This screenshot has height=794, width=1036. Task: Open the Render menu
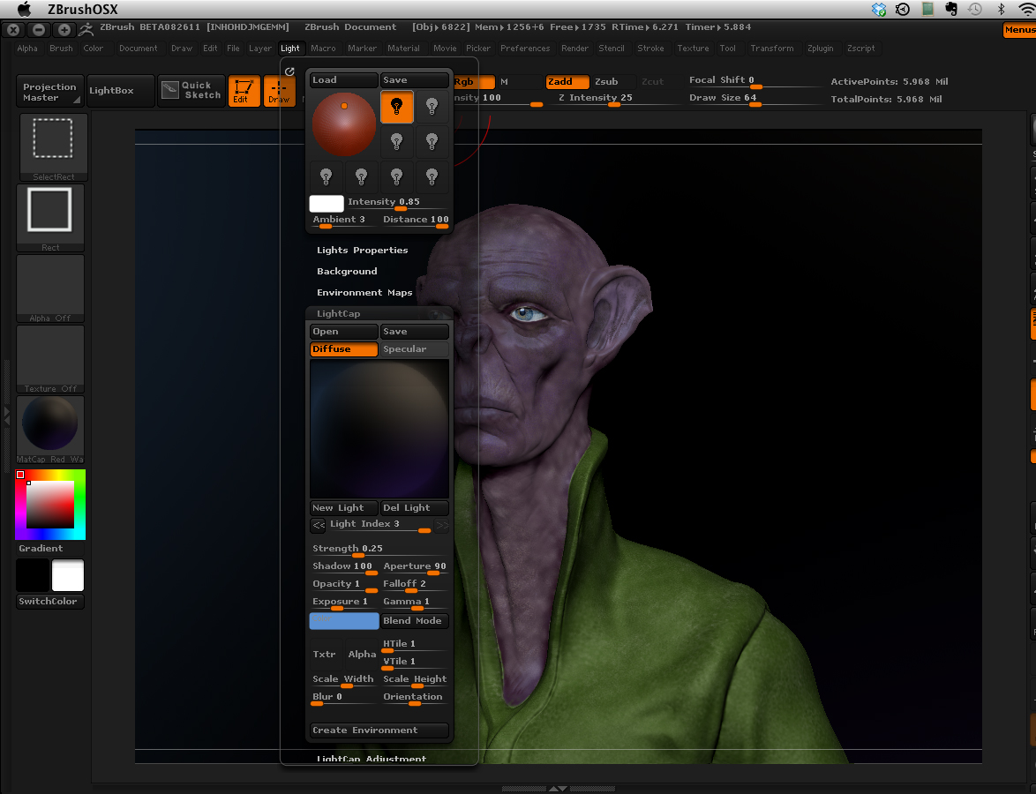(x=574, y=49)
